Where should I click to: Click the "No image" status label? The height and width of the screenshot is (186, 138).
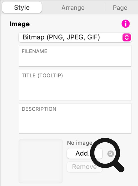80,143
